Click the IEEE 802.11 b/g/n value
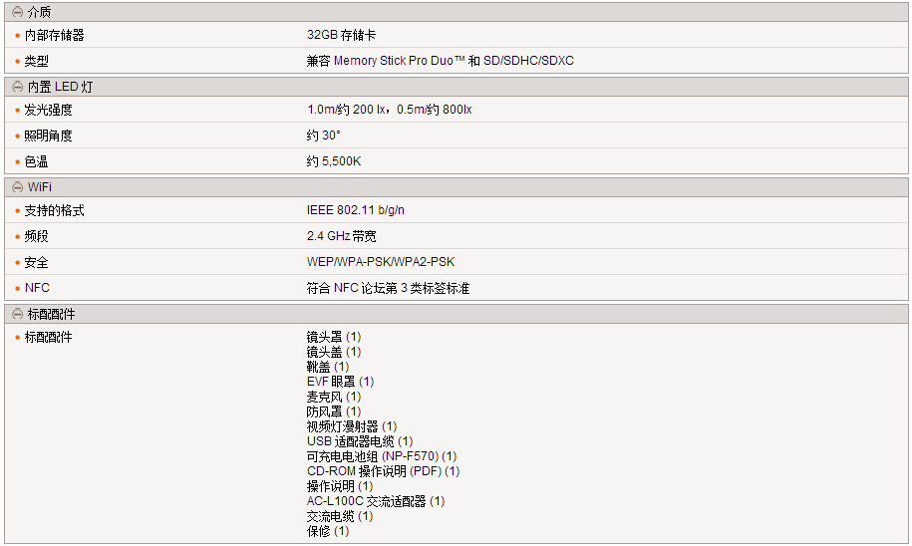Image resolution: width=912 pixels, height=546 pixels. coord(356,210)
